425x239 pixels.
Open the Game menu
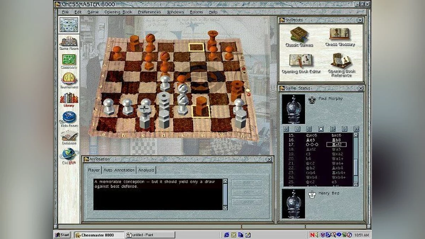tap(93, 12)
